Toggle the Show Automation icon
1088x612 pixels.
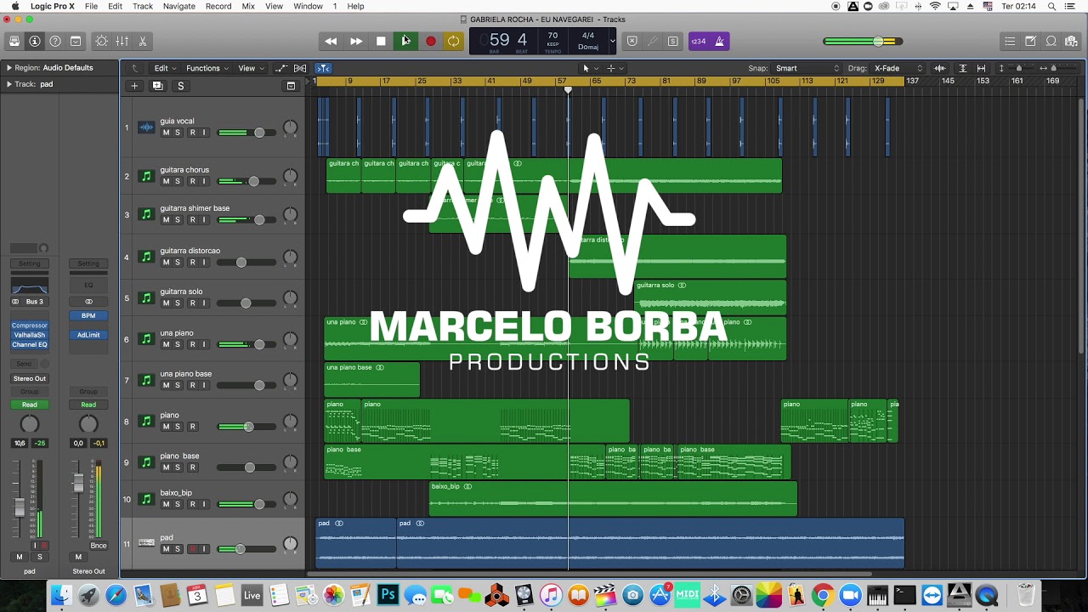tap(281, 68)
